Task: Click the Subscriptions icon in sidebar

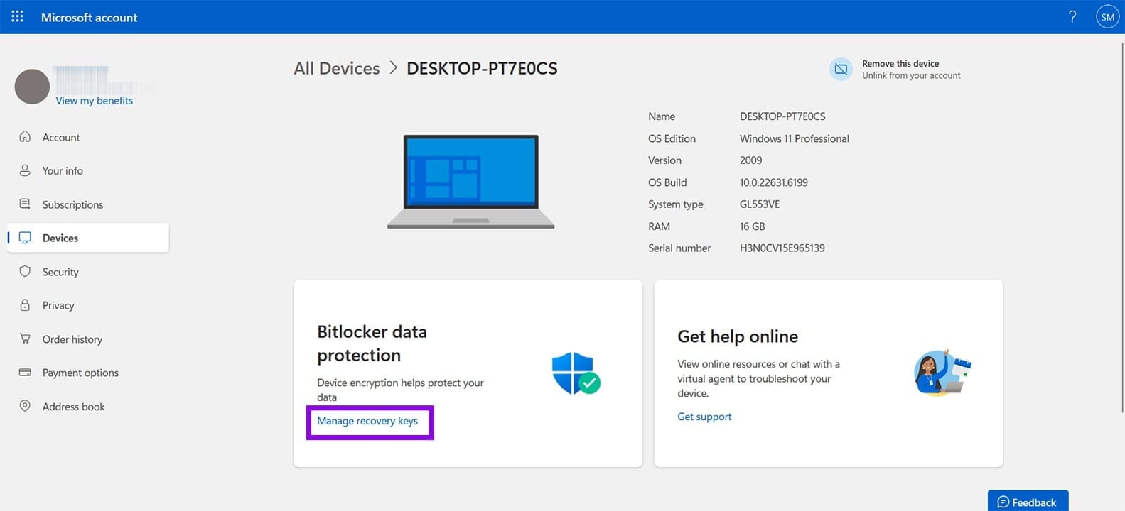Action: coord(25,204)
